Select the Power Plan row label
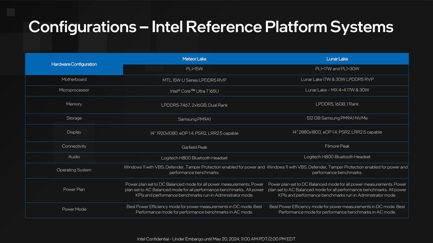This screenshot has height=243, width=433. point(74,189)
